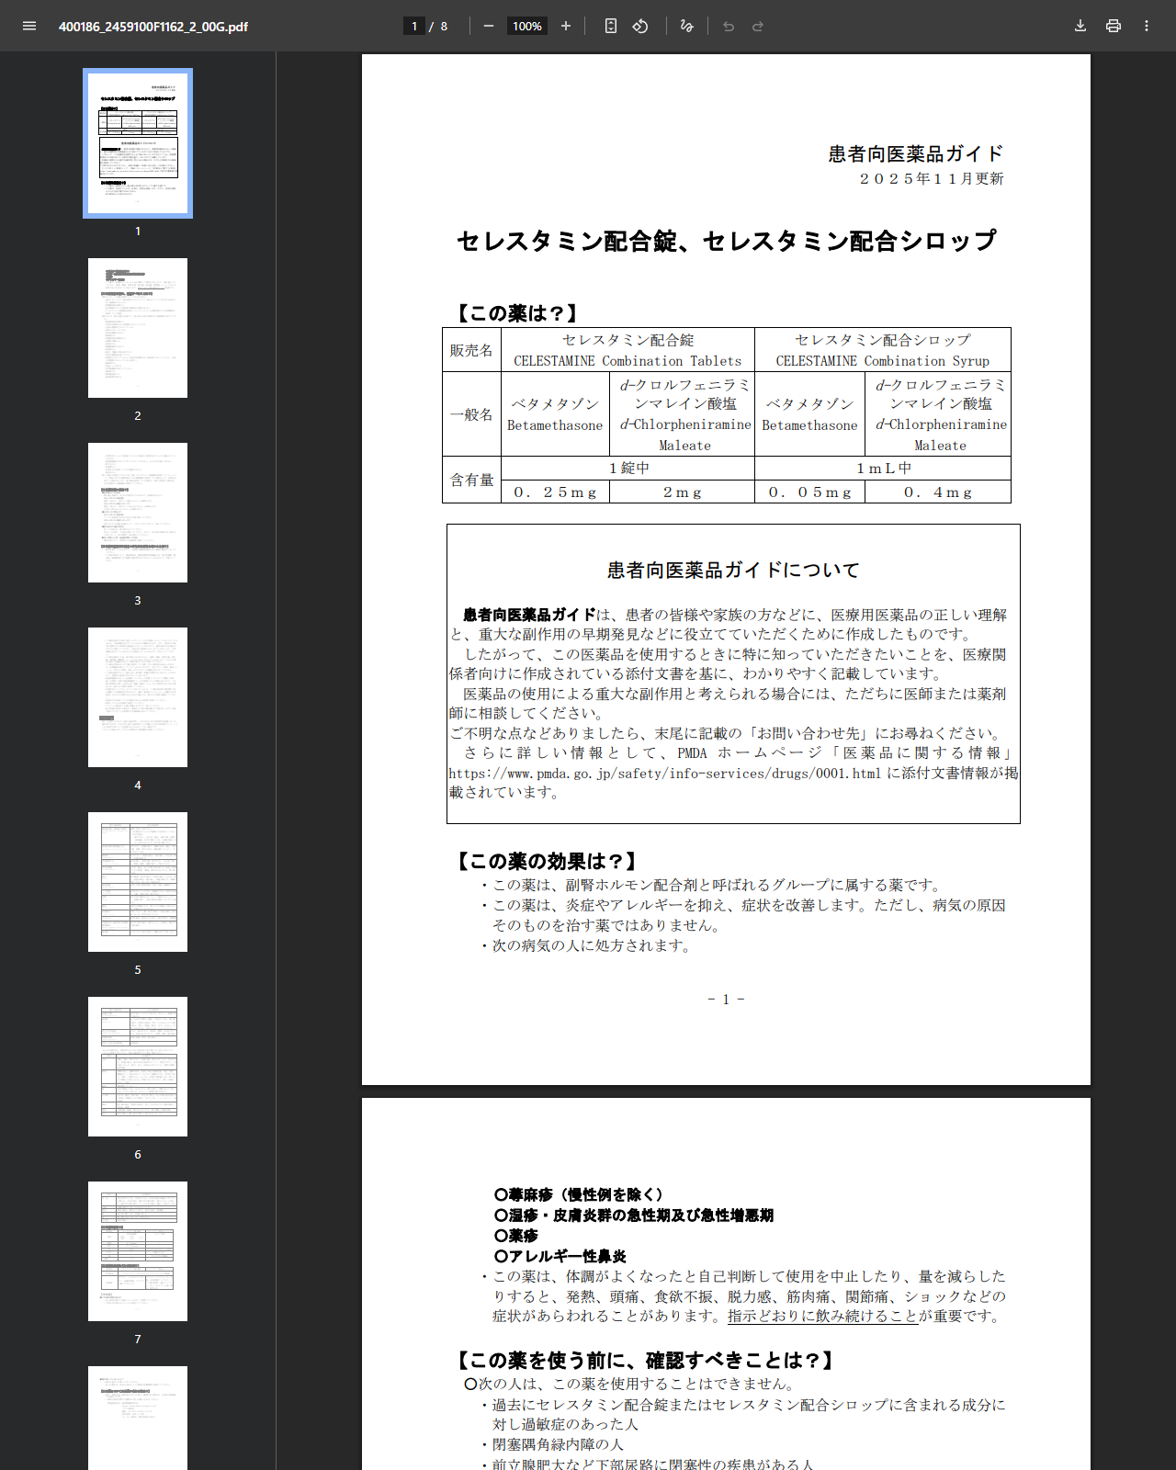The height and width of the screenshot is (1470, 1176).
Task: Click the dosage cell 0.05mg
Action: pos(810,492)
